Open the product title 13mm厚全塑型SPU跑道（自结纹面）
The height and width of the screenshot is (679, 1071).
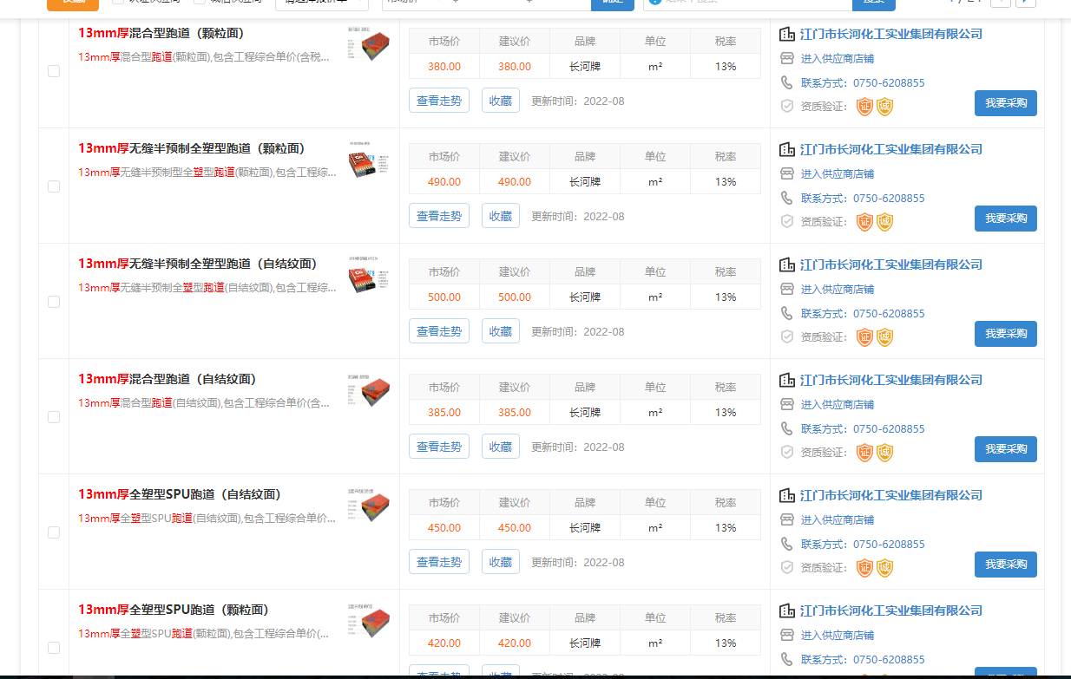tap(180, 494)
